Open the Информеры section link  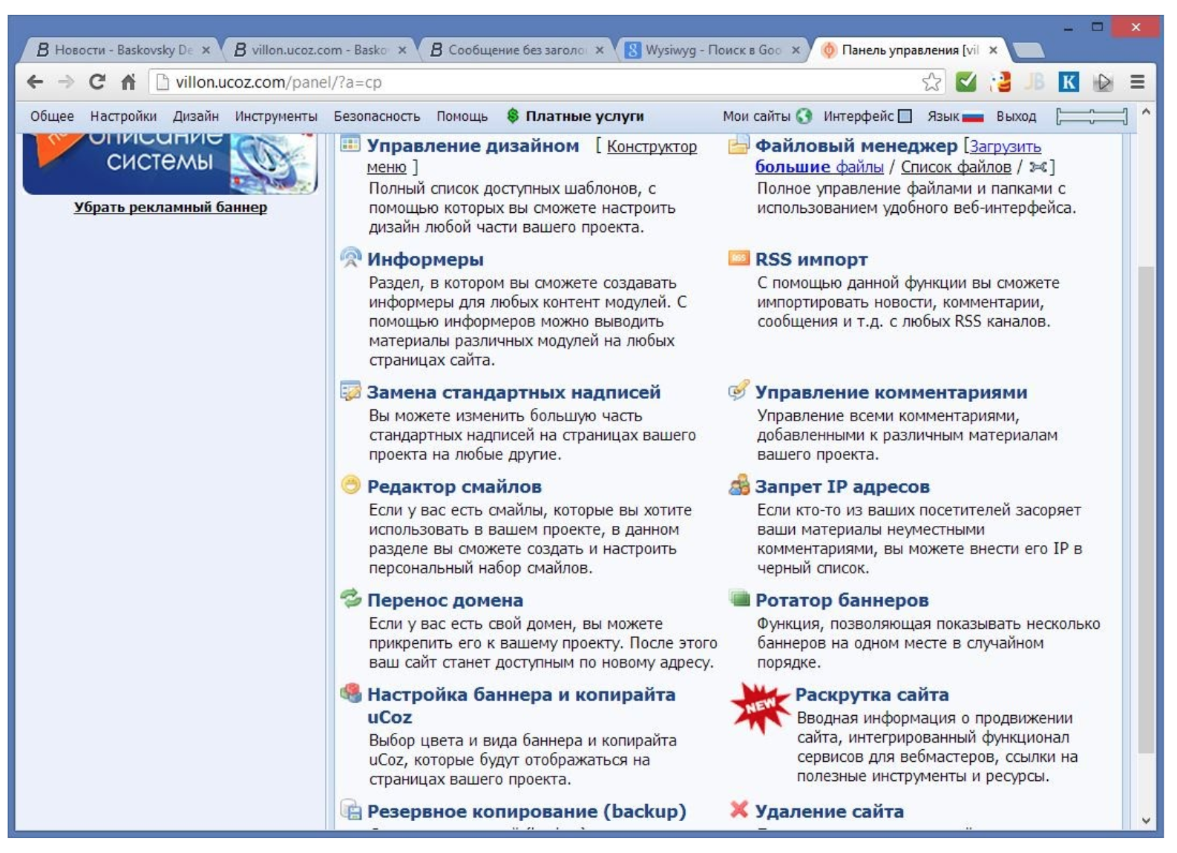(425, 259)
